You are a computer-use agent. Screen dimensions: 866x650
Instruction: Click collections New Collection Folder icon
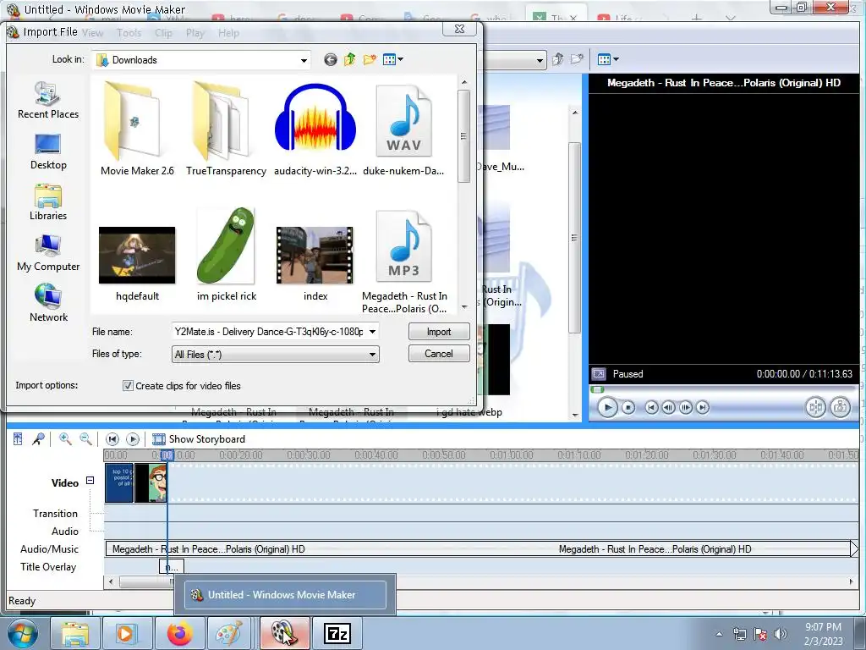(x=577, y=59)
